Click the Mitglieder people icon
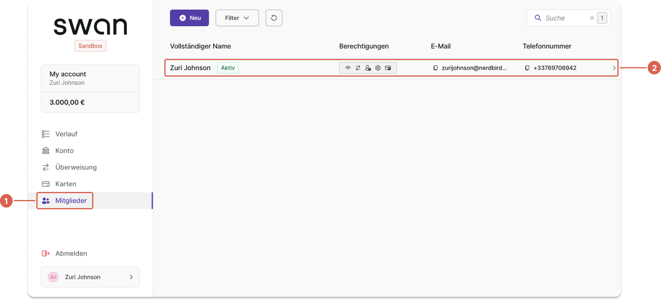Viewport: 661px width, 300px height. (46, 200)
